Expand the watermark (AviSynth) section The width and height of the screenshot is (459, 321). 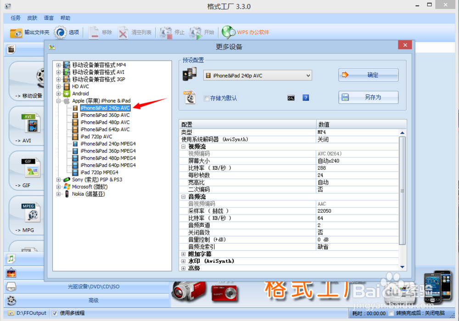coord(183,261)
